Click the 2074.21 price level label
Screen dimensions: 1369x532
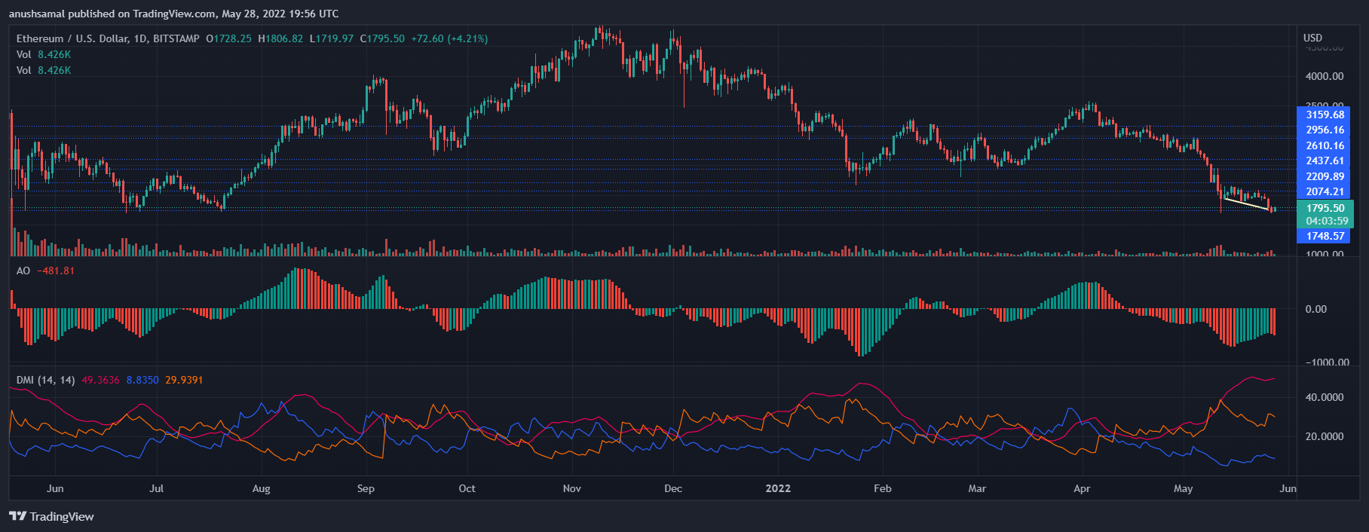[x=1325, y=191]
